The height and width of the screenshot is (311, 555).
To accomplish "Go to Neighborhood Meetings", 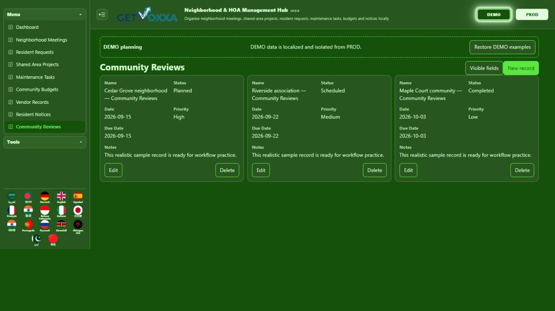I will (x=45, y=40).
